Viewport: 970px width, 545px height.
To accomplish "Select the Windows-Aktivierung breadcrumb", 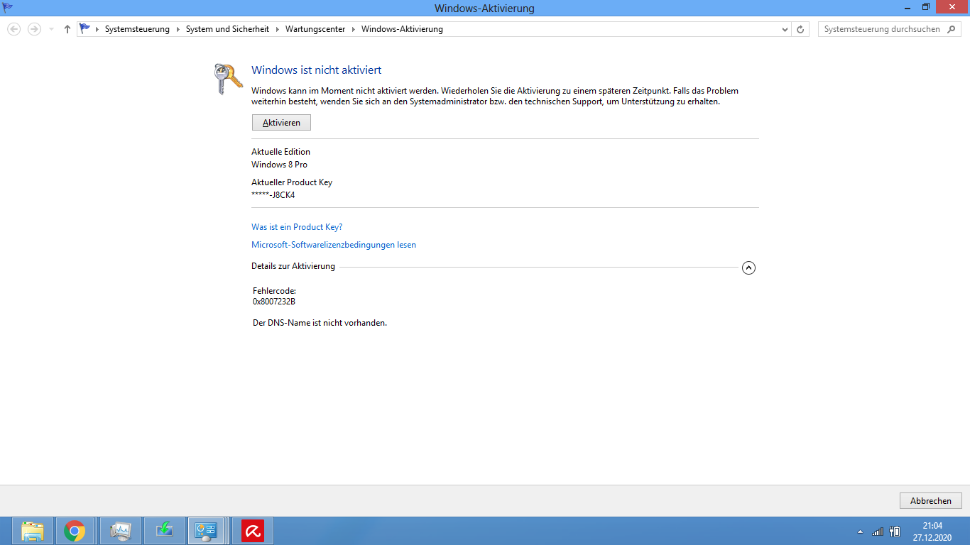I will tap(402, 29).
